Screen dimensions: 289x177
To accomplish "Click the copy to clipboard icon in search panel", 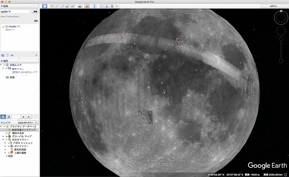I will coord(8,55).
